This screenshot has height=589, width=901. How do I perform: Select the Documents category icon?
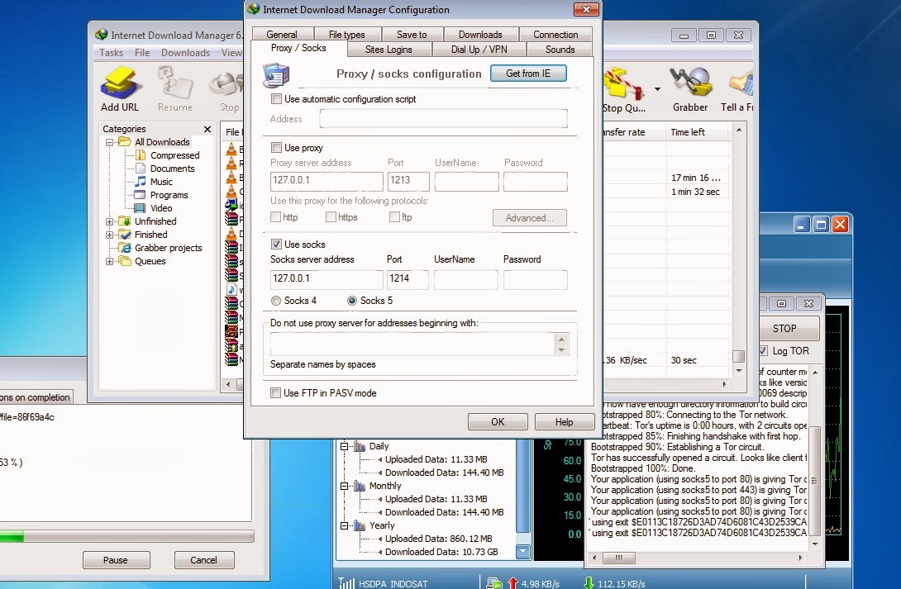point(141,169)
